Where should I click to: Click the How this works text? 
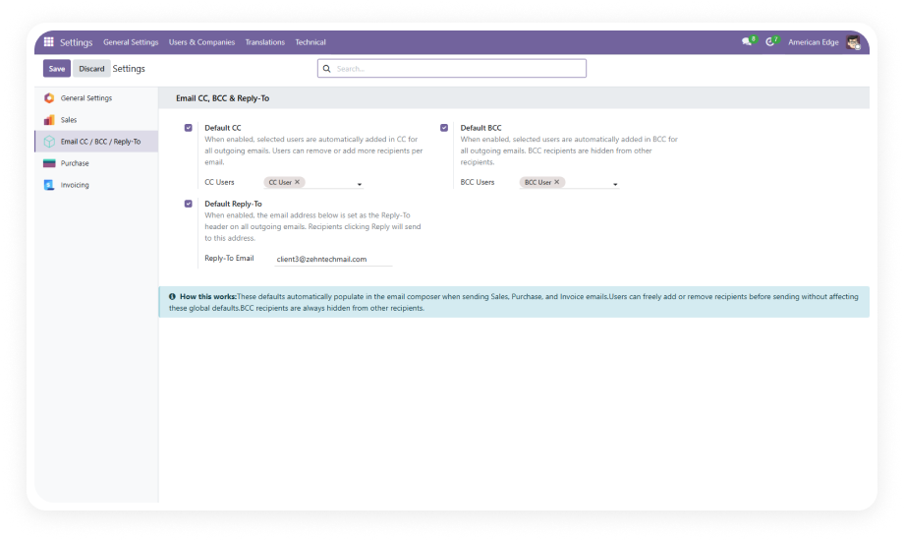[208, 297]
